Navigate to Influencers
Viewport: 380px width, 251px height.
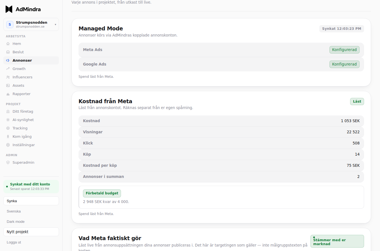tap(31, 77)
